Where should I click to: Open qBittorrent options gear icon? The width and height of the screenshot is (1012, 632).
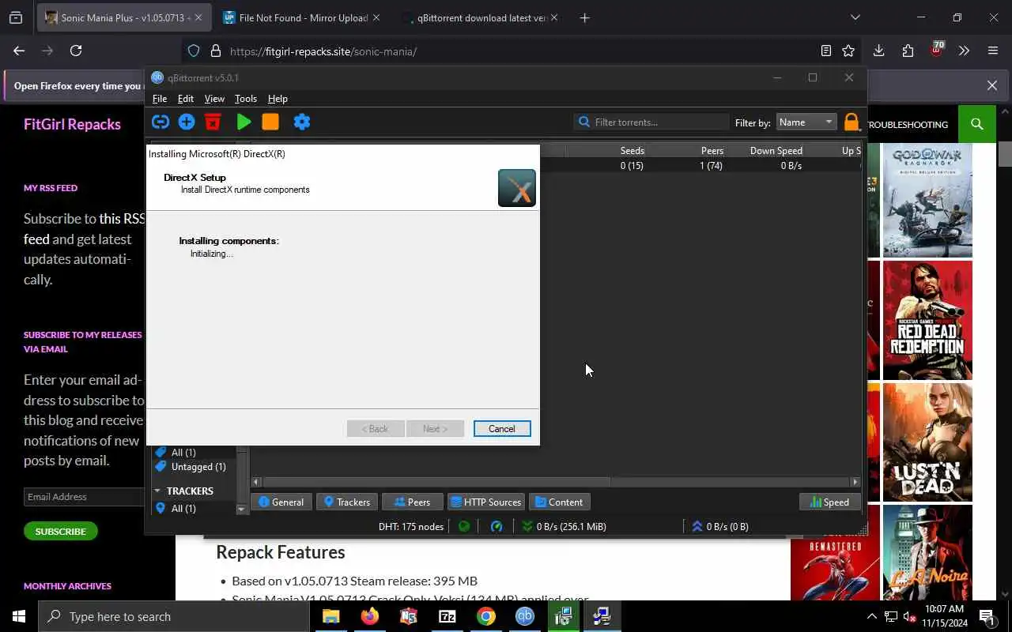302,122
